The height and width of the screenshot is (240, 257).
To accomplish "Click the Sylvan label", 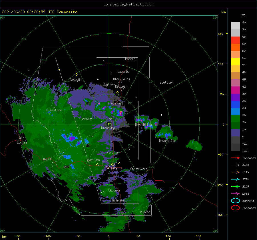I will pyautogui.click(x=109, y=84).
